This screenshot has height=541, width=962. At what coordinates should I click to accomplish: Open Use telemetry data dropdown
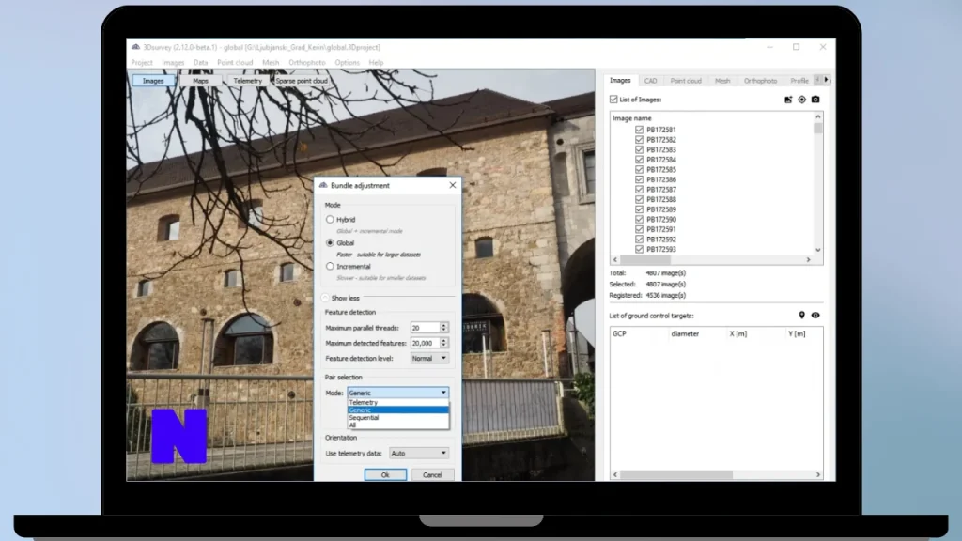pyautogui.click(x=419, y=454)
